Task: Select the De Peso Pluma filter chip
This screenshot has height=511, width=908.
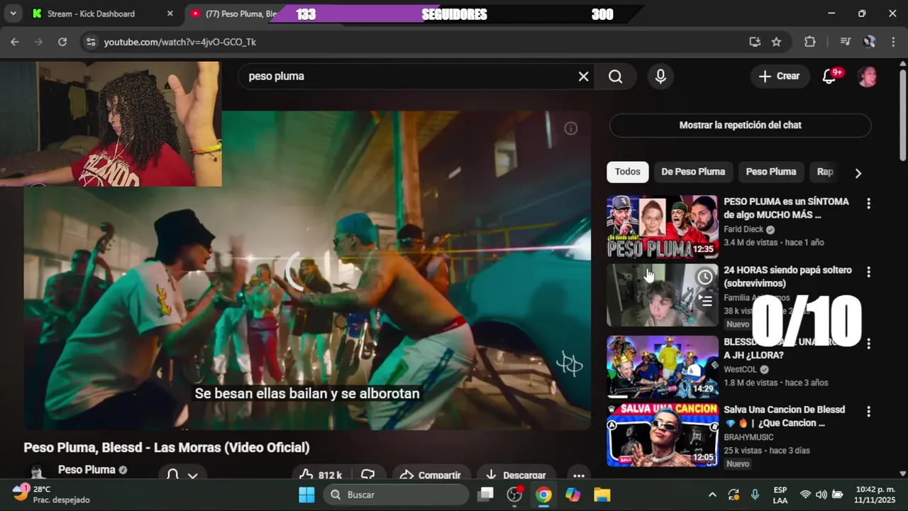Action: [x=693, y=172]
